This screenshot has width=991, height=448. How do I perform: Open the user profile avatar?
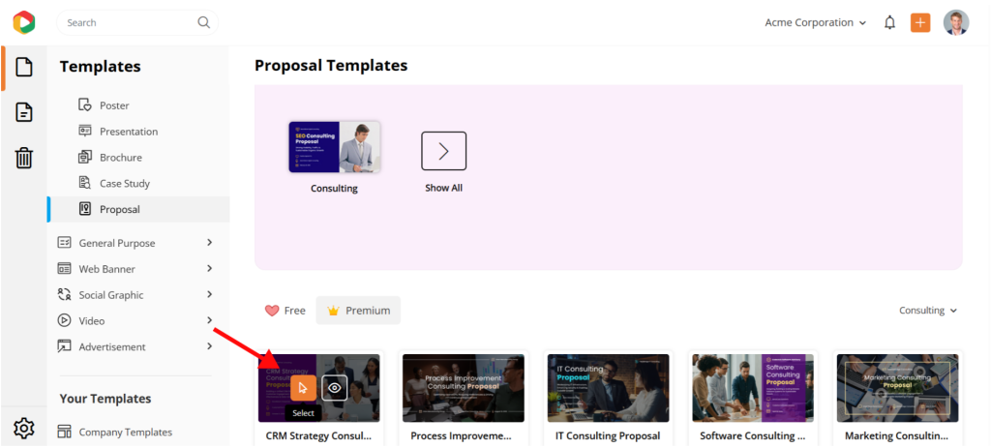pos(956,23)
